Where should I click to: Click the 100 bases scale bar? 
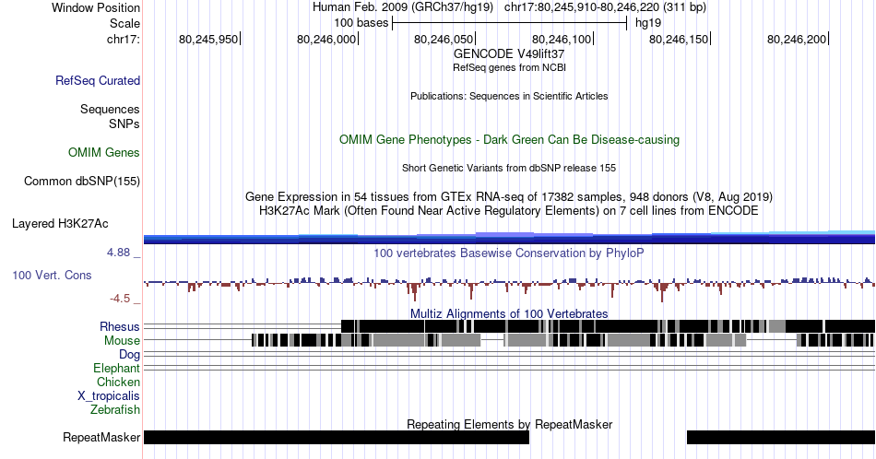[x=510, y=23]
